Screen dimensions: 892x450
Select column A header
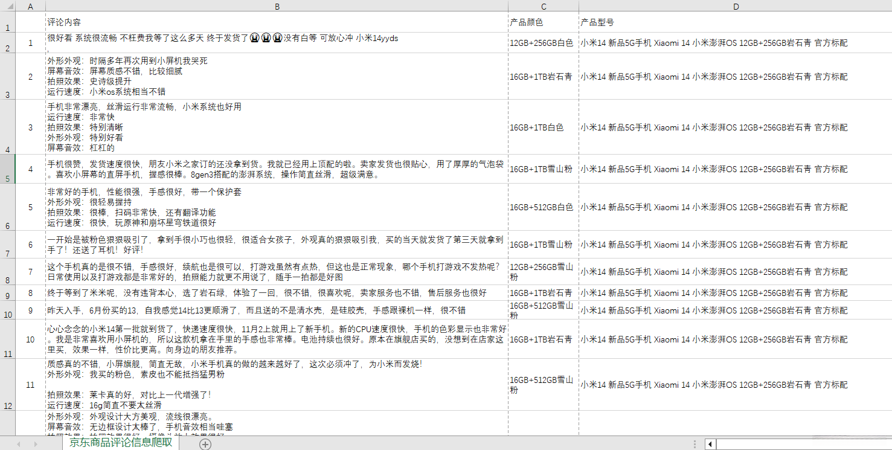[30, 6]
